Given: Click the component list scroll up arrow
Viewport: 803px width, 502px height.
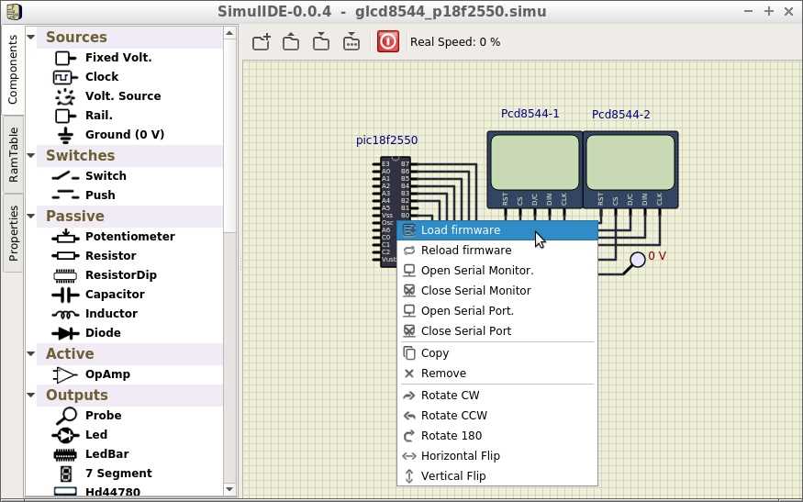Looking at the screenshot, I should 229,34.
